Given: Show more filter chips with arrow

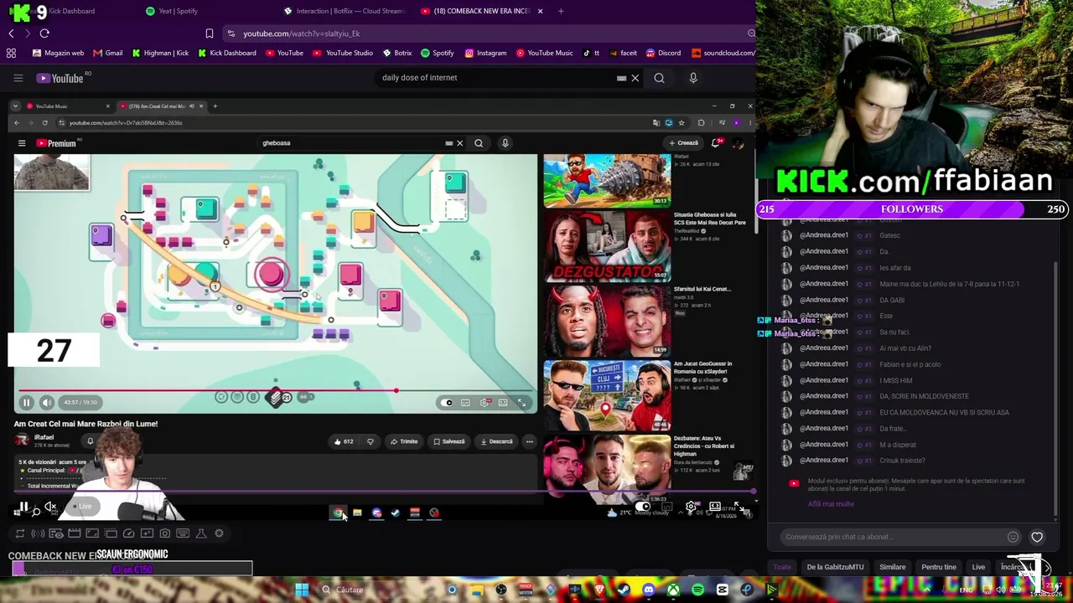Looking at the screenshot, I should [x=1046, y=567].
